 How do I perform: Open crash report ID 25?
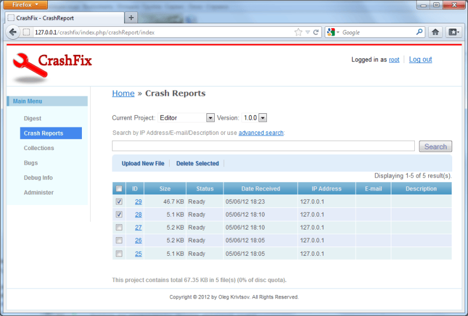coord(138,254)
